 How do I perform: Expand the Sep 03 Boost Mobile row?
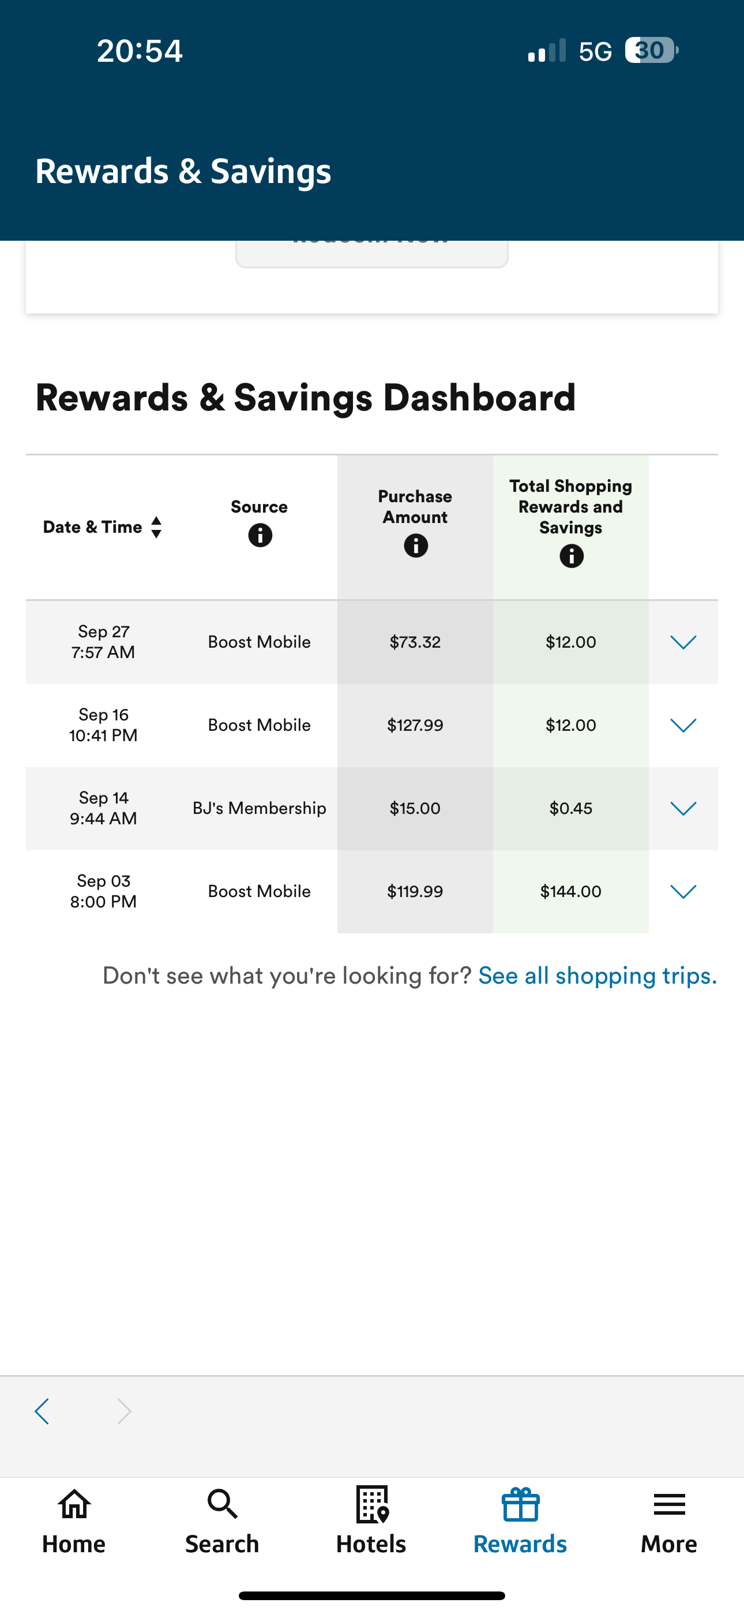coord(683,892)
